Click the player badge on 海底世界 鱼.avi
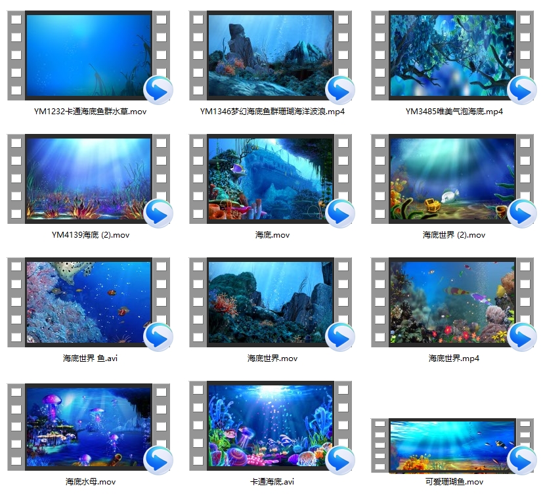The width and height of the screenshot is (543, 497). click(158, 337)
